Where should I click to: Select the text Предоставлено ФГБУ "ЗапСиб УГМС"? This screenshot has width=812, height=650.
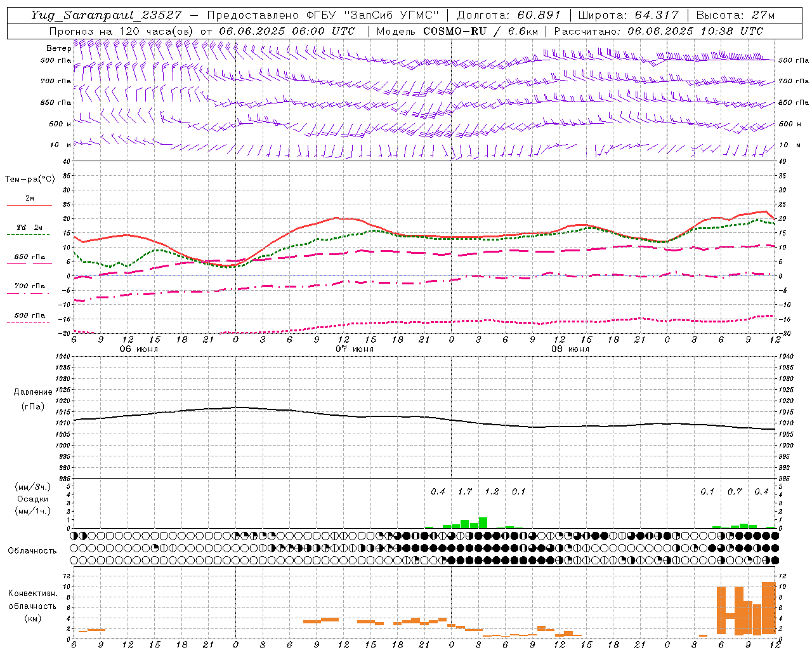point(322,15)
